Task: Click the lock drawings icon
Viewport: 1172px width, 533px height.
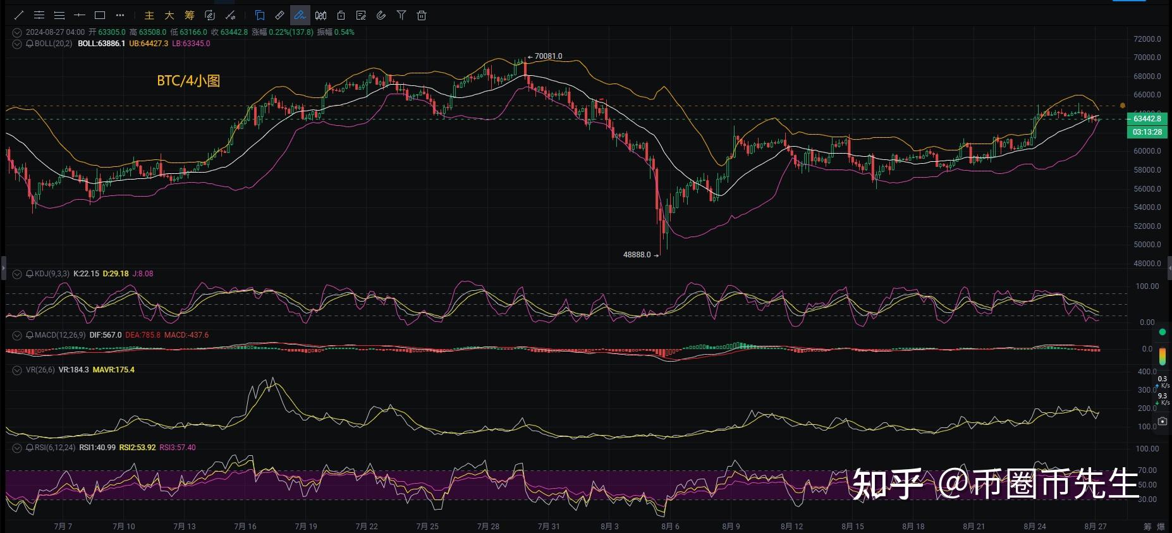Action: (x=341, y=15)
